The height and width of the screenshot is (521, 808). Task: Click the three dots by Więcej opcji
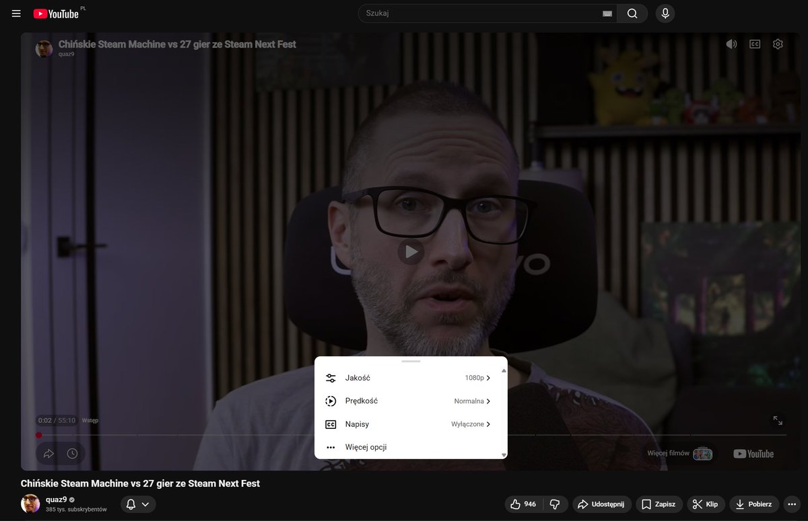coord(331,447)
